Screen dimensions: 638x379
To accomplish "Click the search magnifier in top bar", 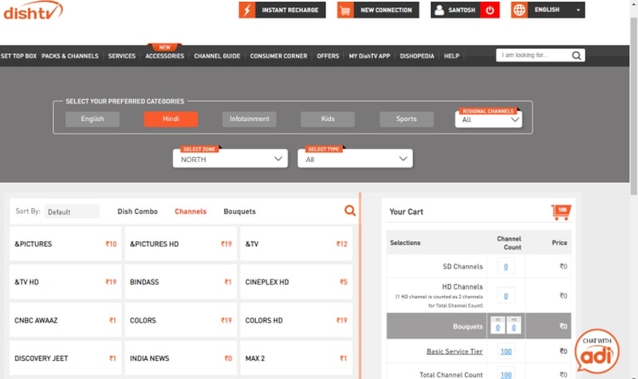I will tap(576, 55).
